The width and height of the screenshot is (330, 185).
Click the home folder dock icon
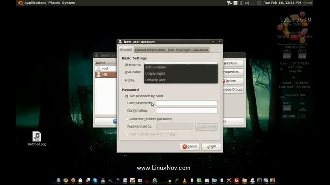[80, 180]
